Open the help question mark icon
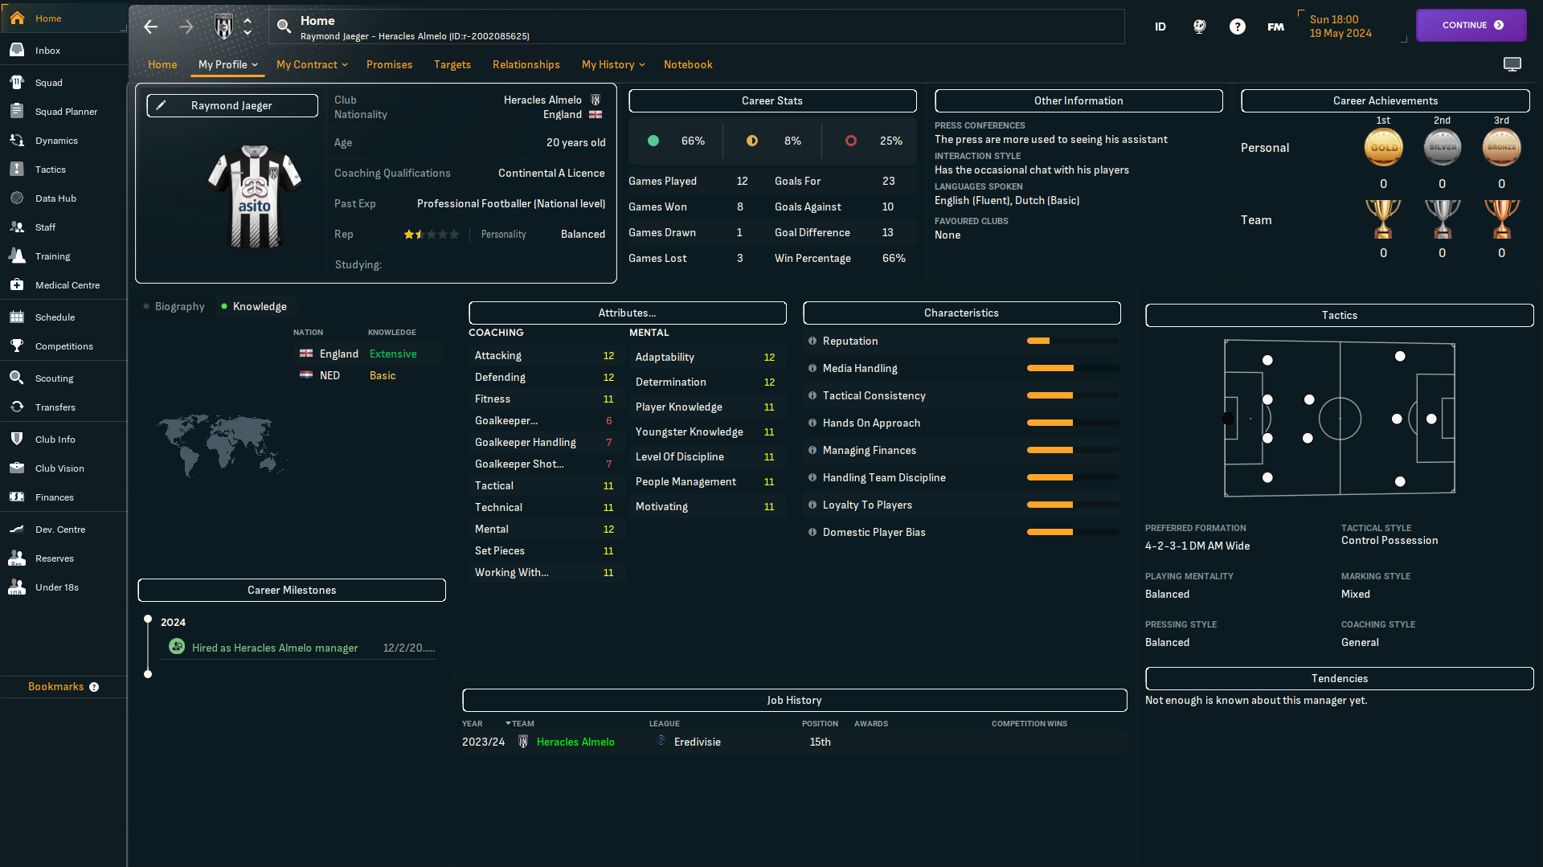Screen dimensions: 1543x867 (1238, 27)
